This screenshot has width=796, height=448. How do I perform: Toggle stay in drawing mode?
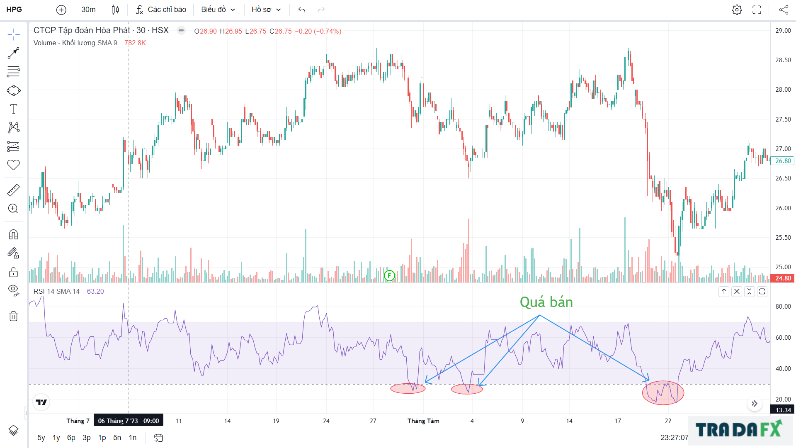point(14,253)
